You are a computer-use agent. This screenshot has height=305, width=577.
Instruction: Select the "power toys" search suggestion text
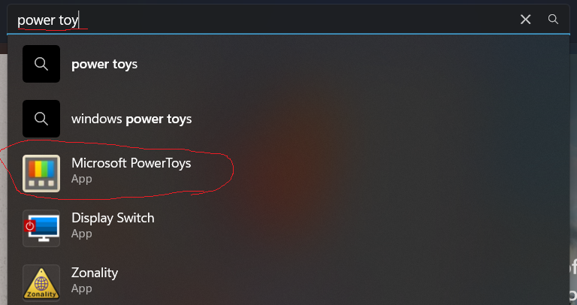[104, 64]
